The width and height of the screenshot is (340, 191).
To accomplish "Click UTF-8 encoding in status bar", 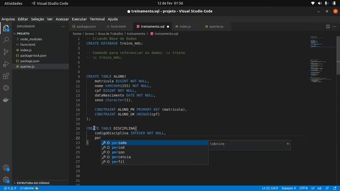I will click(303, 188).
